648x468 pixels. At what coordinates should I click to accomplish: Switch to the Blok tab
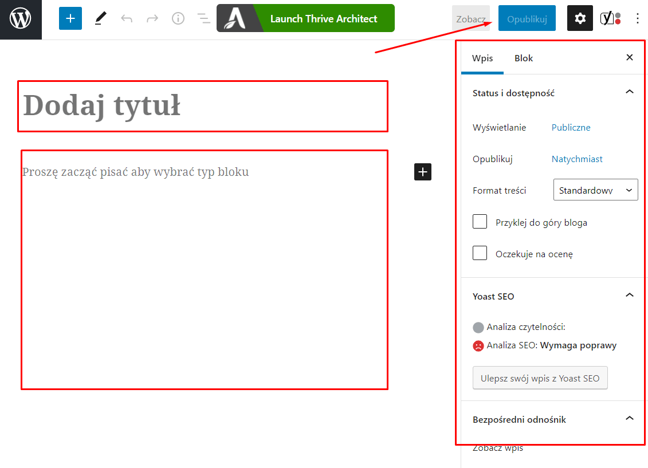coord(524,58)
